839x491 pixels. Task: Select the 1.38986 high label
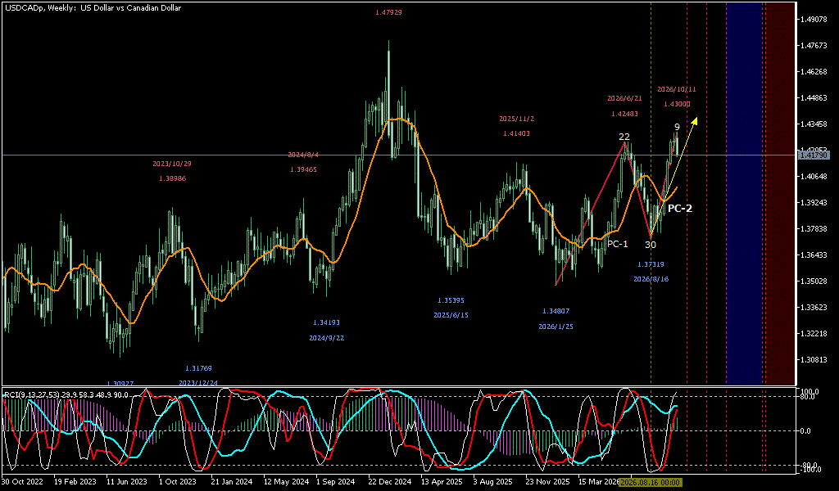[x=172, y=178]
